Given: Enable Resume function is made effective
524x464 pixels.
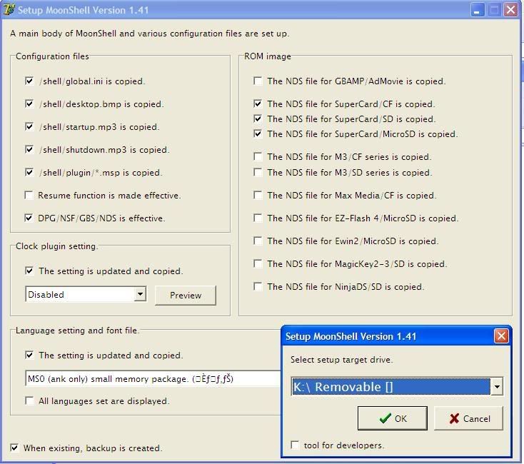Looking at the screenshot, I should coord(29,195).
